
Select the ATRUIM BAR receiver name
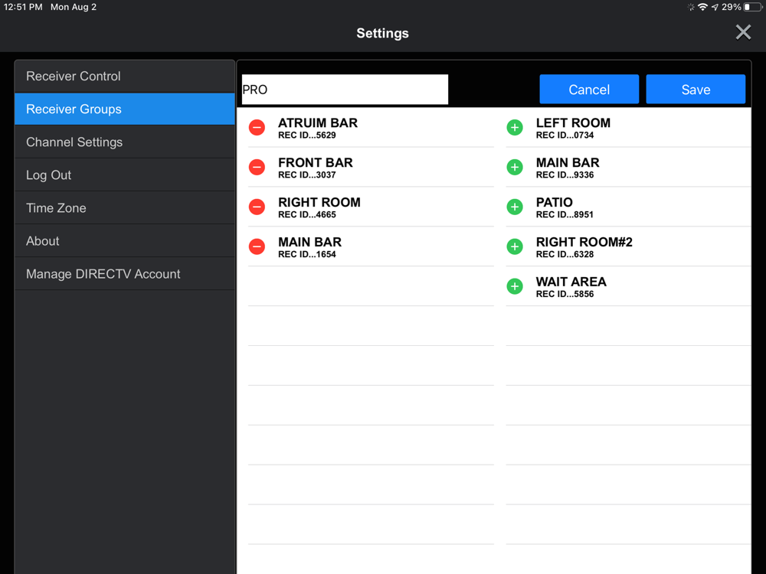(x=318, y=123)
